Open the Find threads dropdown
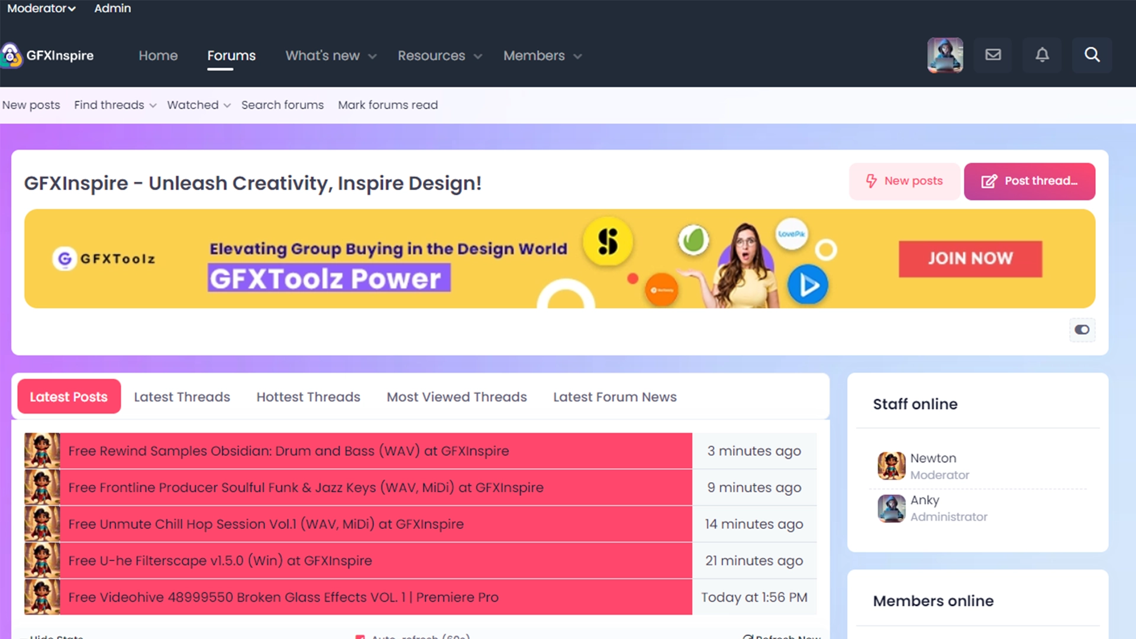1136x639 pixels. [115, 105]
